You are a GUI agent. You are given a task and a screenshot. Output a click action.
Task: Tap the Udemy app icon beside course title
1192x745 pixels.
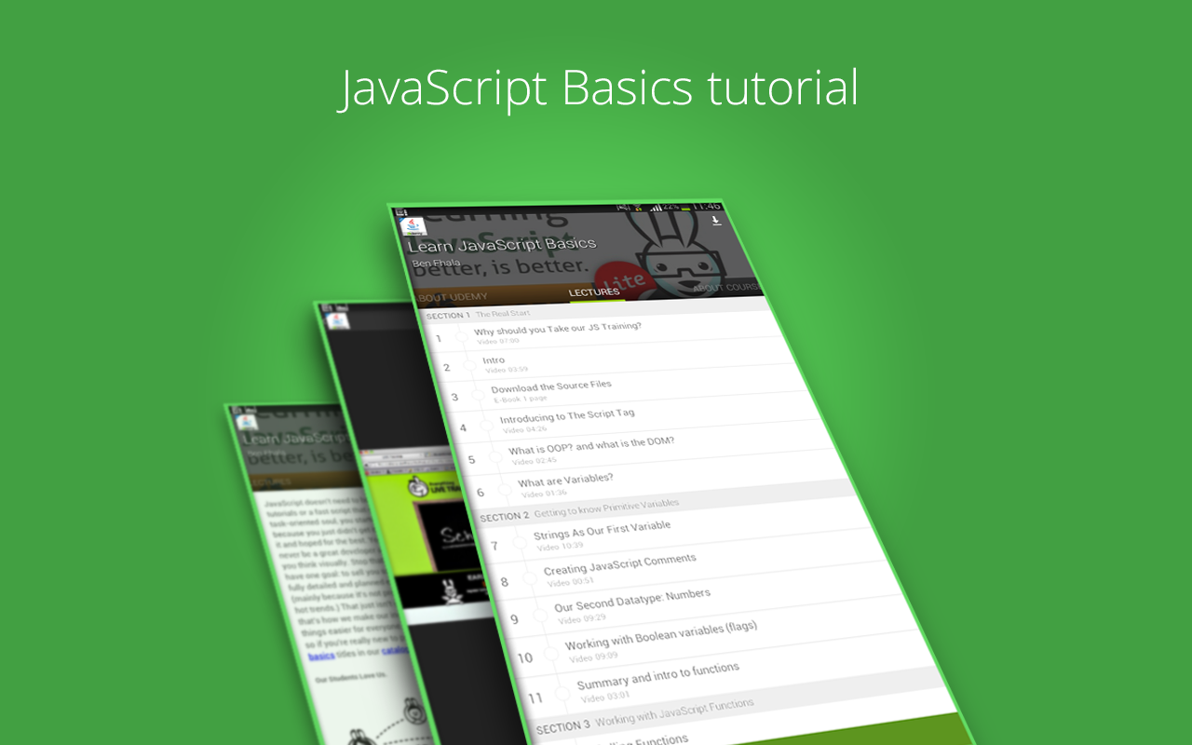412,226
